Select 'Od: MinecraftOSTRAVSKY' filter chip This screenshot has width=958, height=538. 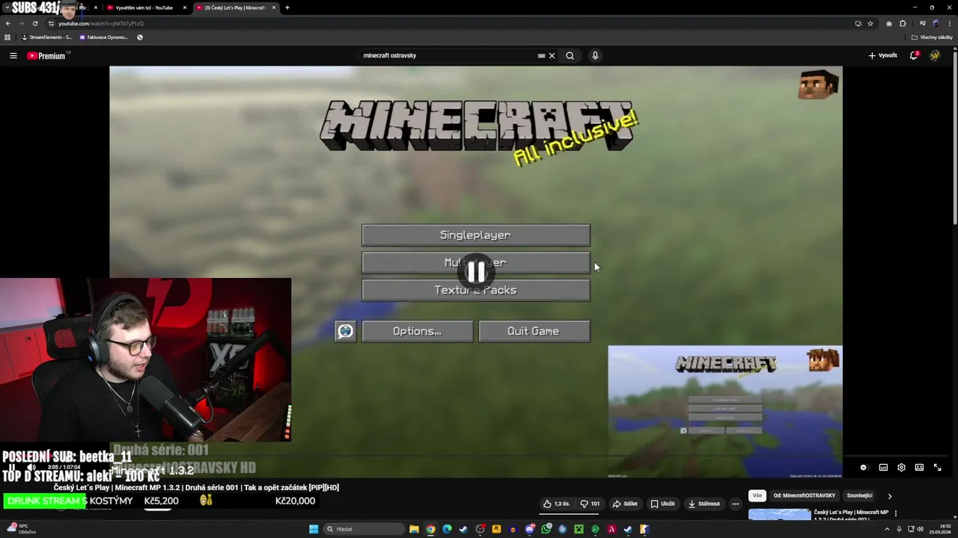point(804,495)
